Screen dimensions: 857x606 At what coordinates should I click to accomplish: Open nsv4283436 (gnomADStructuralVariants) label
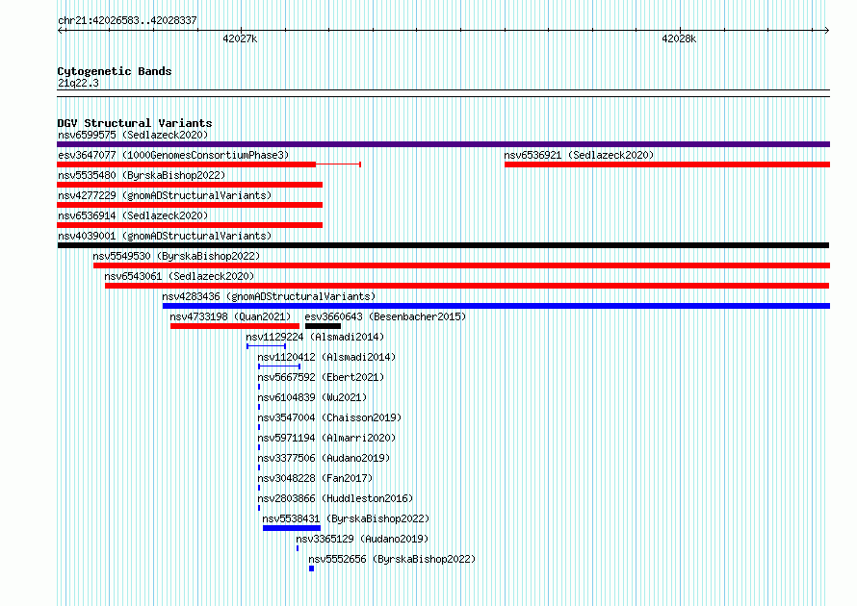269,296
